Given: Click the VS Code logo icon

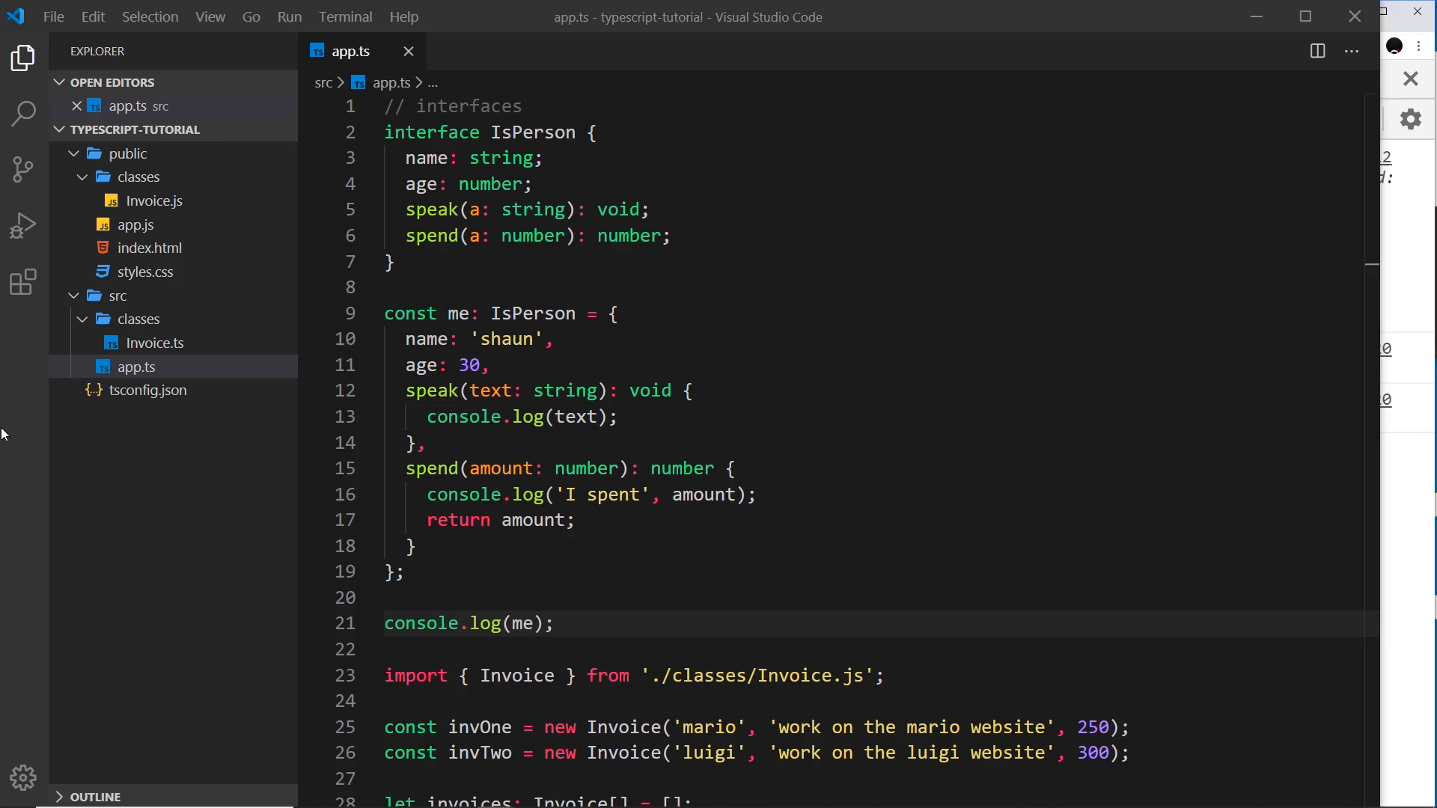Looking at the screenshot, I should tap(16, 16).
